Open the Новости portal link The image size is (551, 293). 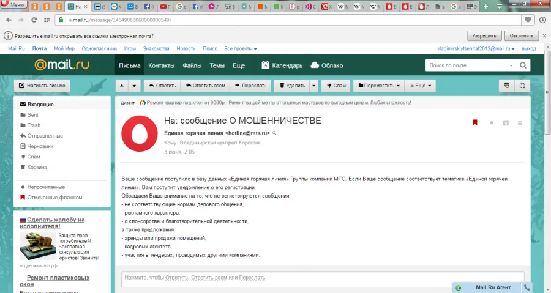pyautogui.click(x=186, y=48)
